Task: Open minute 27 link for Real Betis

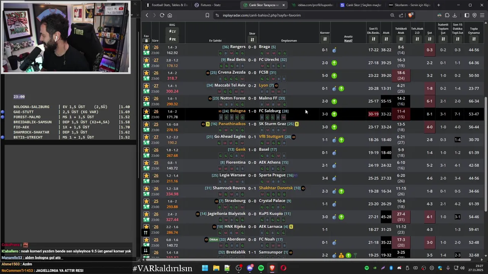Action: (x=156, y=60)
